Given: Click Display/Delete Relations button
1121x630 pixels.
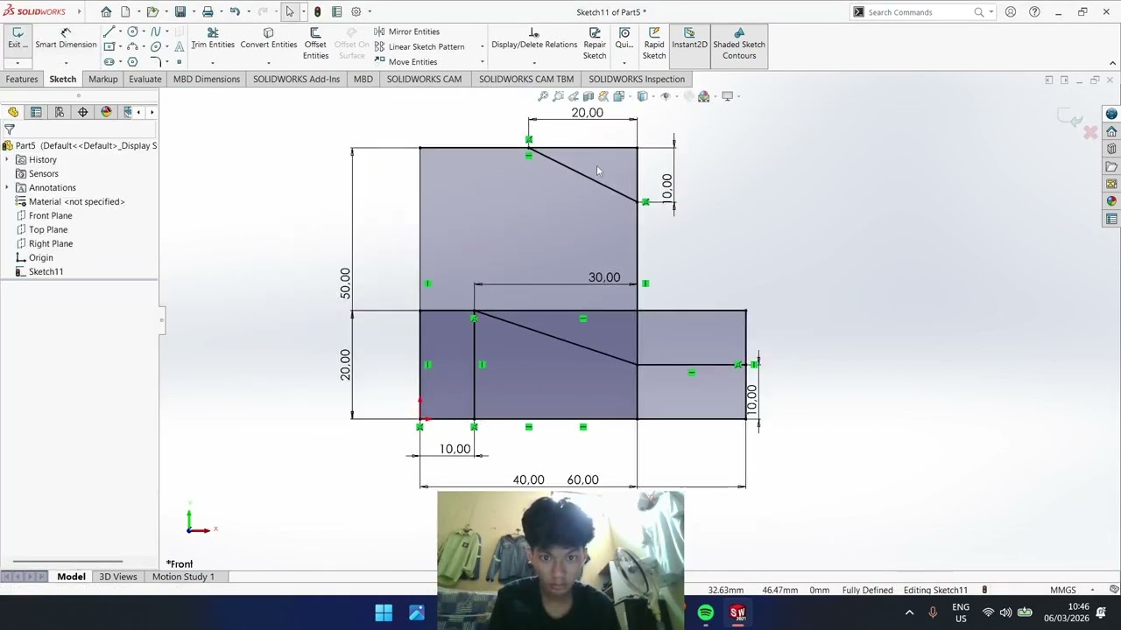Looking at the screenshot, I should click(x=534, y=39).
